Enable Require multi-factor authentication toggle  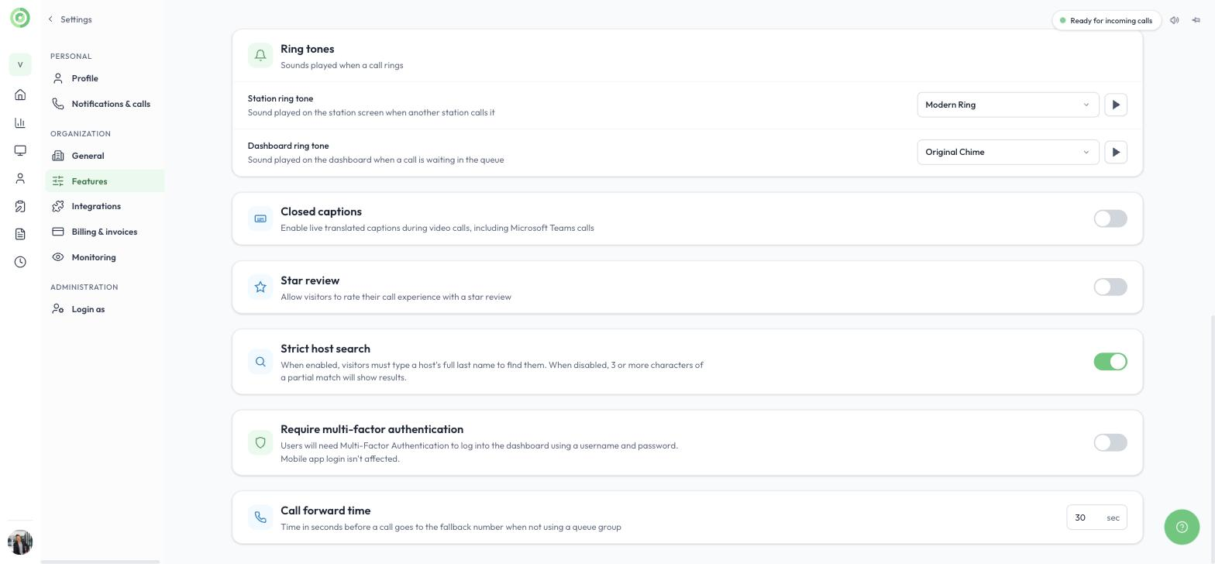tap(1110, 442)
